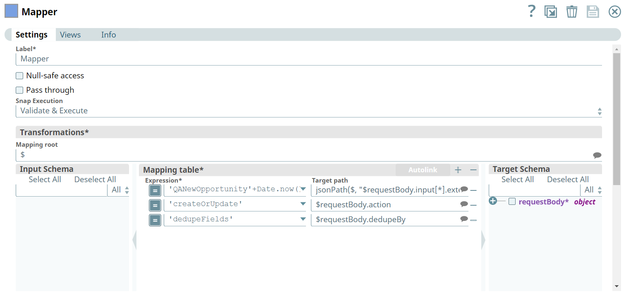Open comment bubble on $requestBody.dedupeBy row
The width and height of the screenshot is (626, 298).
(x=464, y=219)
